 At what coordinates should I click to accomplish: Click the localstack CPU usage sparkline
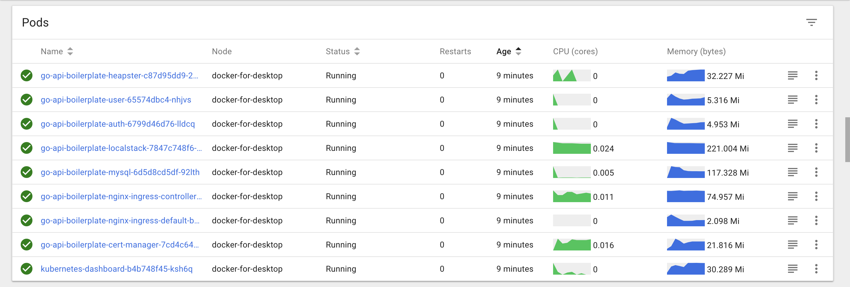(x=571, y=148)
